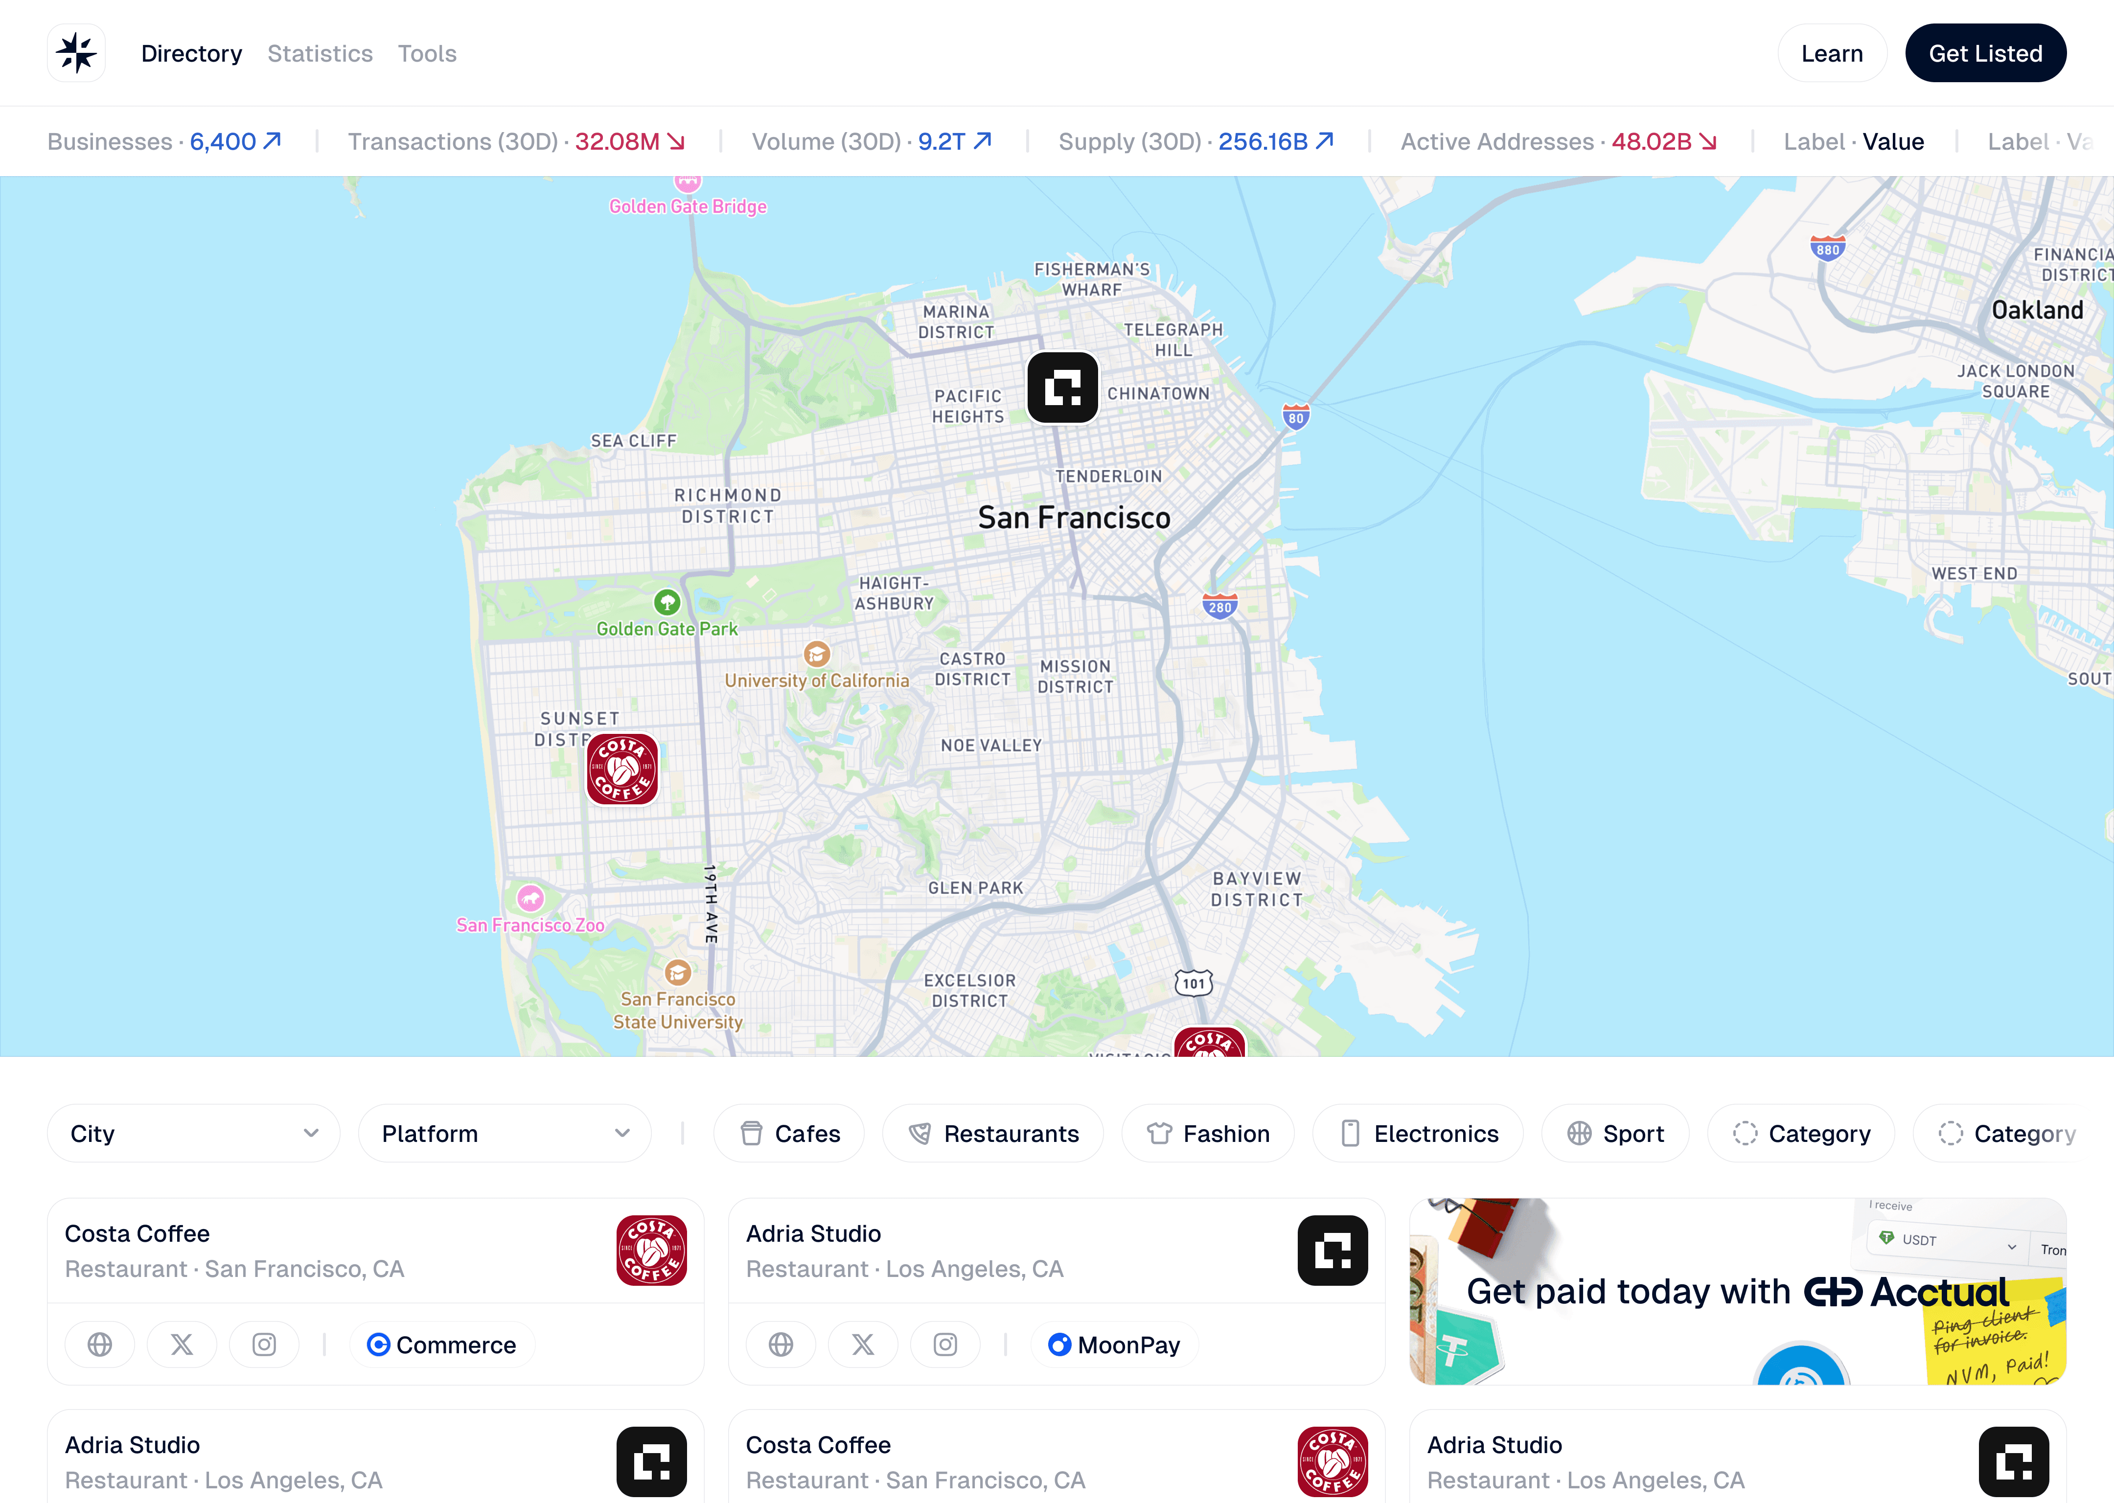The height and width of the screenshot is (1503, 2114).
Task: Click the Commerce platform chip
Action: [441, 1344]
